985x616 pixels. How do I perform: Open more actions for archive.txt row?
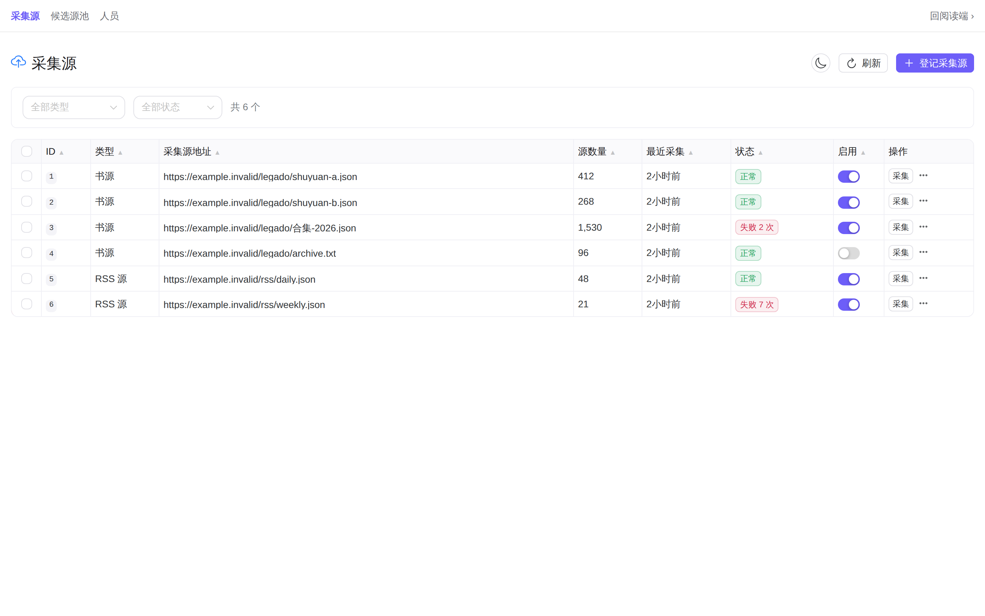(x=923, y=252)
